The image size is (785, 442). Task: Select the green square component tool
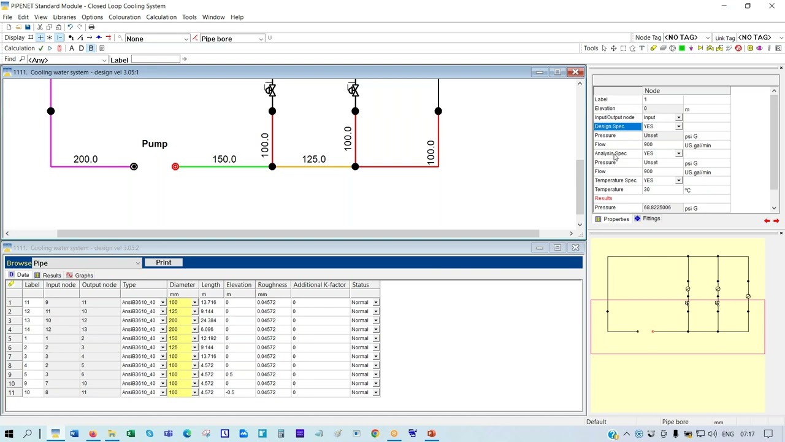coord(682,48)
